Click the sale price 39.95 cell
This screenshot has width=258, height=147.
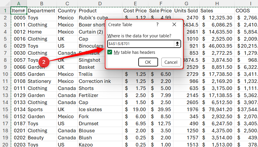point(161,109)
